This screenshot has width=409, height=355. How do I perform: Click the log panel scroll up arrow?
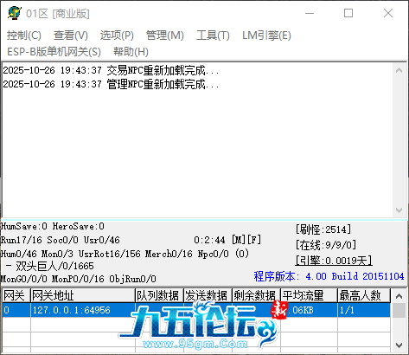[x=399, y=70]
